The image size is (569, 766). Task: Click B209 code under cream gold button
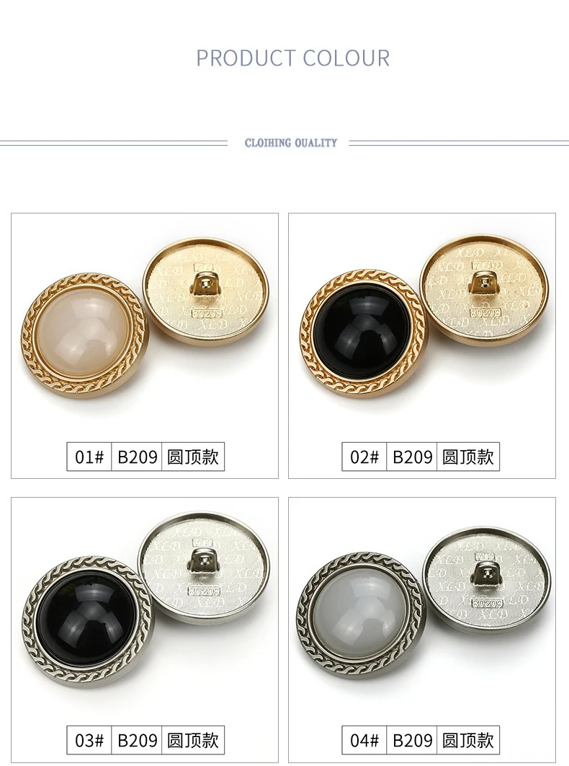[x=137, y=457]
